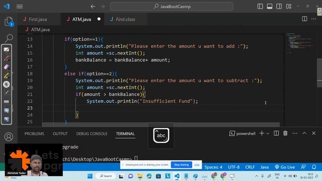The height and width of the screenshot is (181, 322).
Task: Select the red pen annotation tool
Action: click(x=7, y=58)
